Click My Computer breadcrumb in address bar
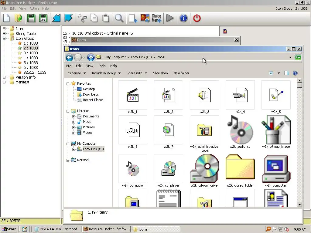311x233 pixels. click(x=116, y=57)
